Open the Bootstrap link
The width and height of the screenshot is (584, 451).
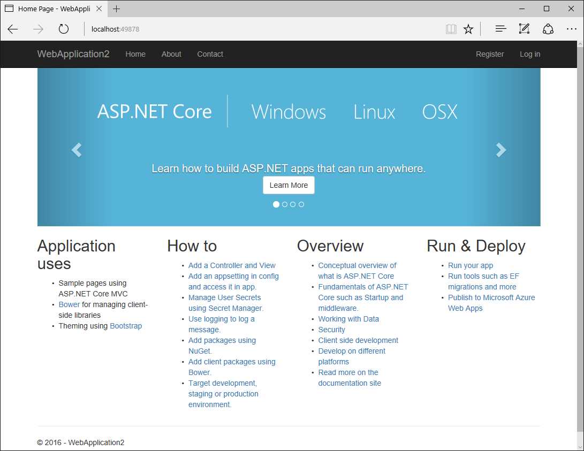click(126, 325)
